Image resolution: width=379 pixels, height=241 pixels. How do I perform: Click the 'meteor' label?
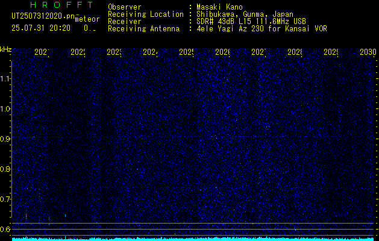tap(87, 19)
